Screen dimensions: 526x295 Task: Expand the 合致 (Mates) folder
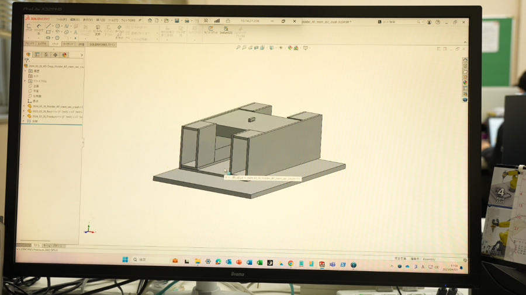(23, 121)
